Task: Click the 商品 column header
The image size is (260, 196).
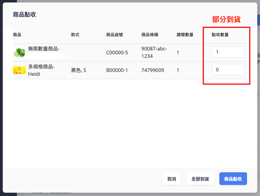Action: tap(17, 35)
